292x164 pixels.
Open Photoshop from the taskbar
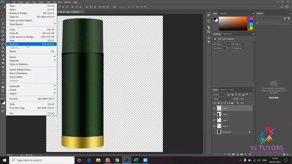[126, 160]
